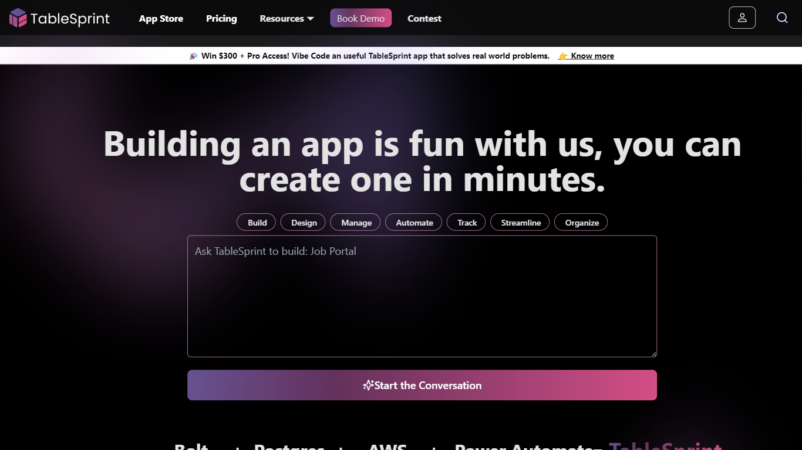Click the hero headline about building an app
802x450 pixels.
(422, 161)
